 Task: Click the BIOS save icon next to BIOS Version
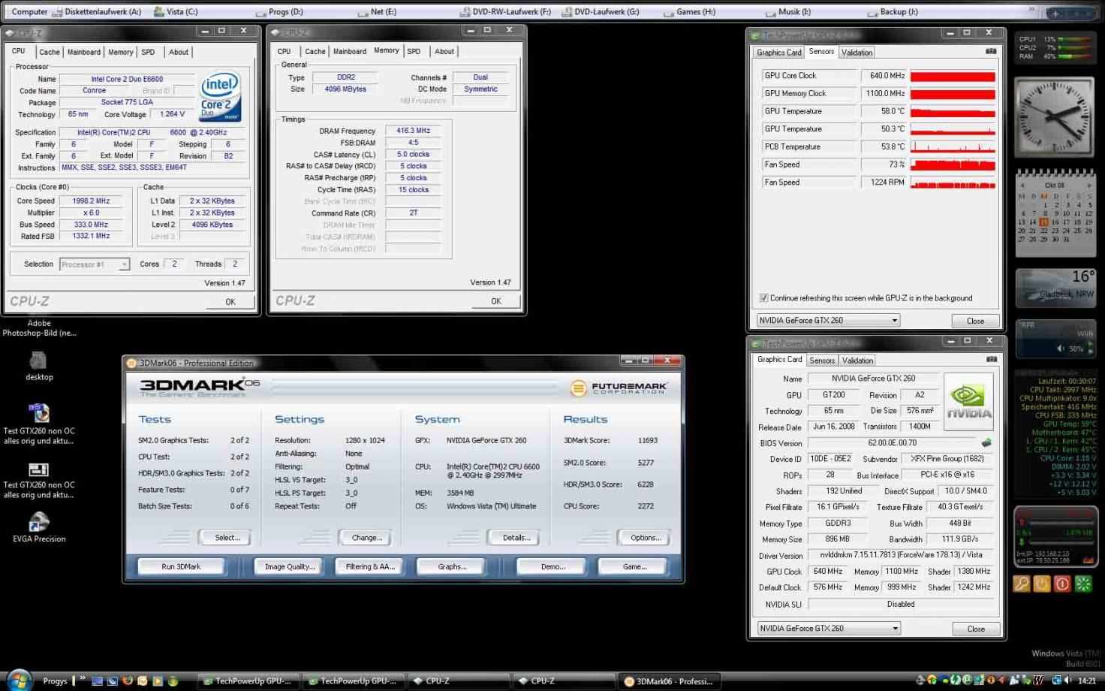[x=986, y=442]
